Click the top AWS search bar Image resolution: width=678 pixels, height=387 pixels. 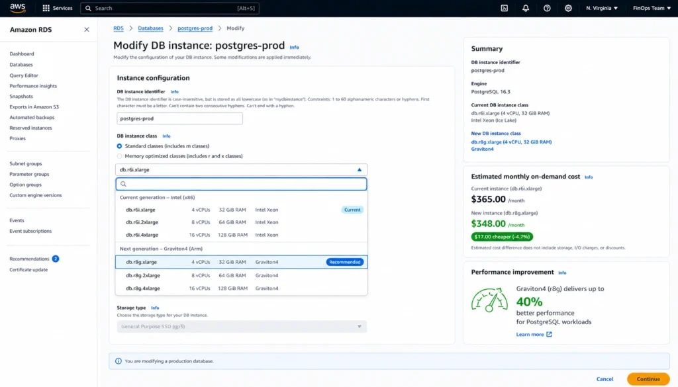tap(170, 8)
